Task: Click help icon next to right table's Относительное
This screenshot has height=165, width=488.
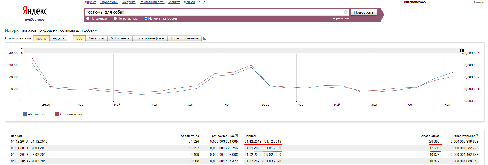Action: [x=477, y=136]
